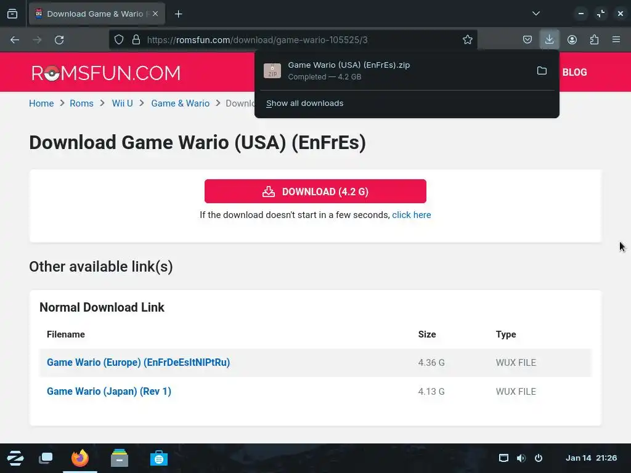Screen dimensions: 631x473
Task: Toggle the downloads panel toolbar button
Action: tap(549, 40)
